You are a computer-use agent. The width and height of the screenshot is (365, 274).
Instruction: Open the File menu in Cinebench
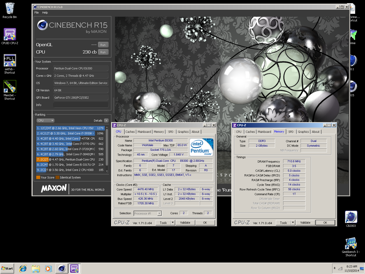tap(36, 13)
